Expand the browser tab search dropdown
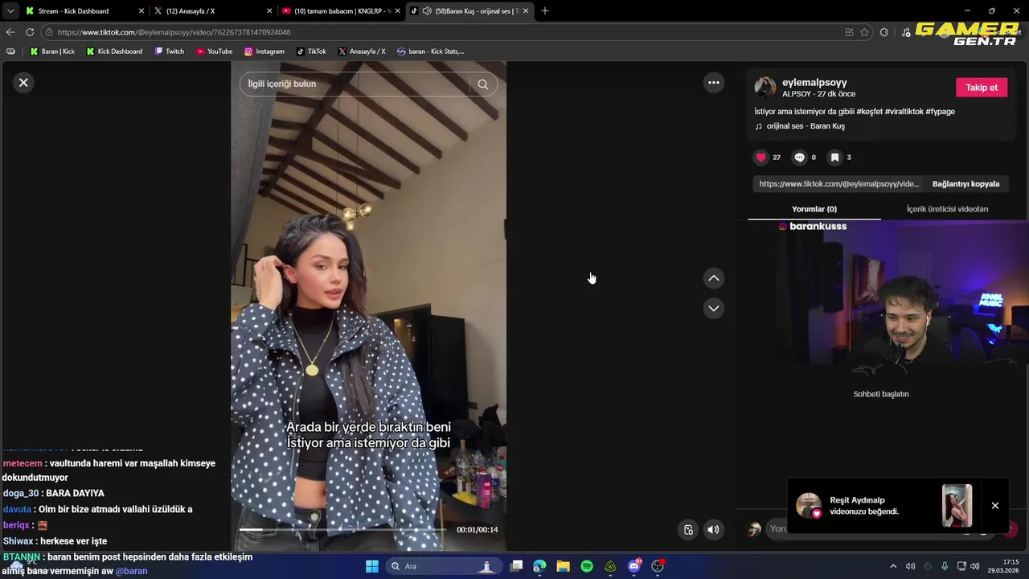The height and width of the screenshot is (579, 1029). point(10,10)
